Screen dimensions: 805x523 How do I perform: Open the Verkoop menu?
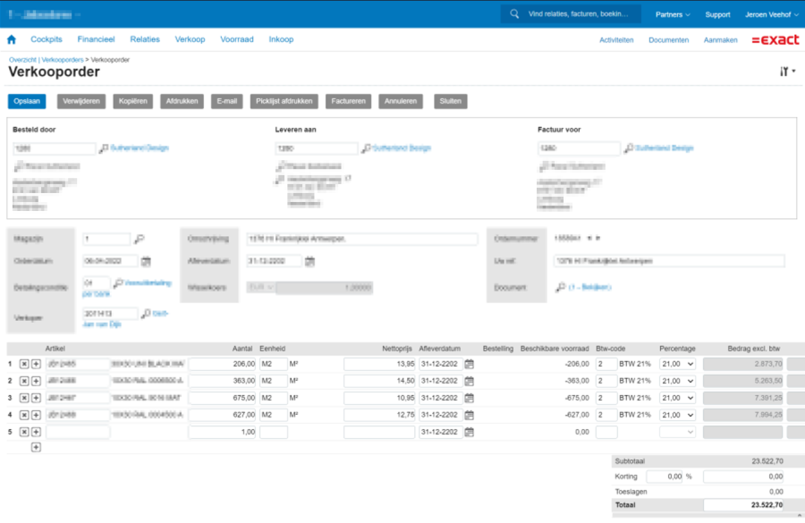(190, 39)
